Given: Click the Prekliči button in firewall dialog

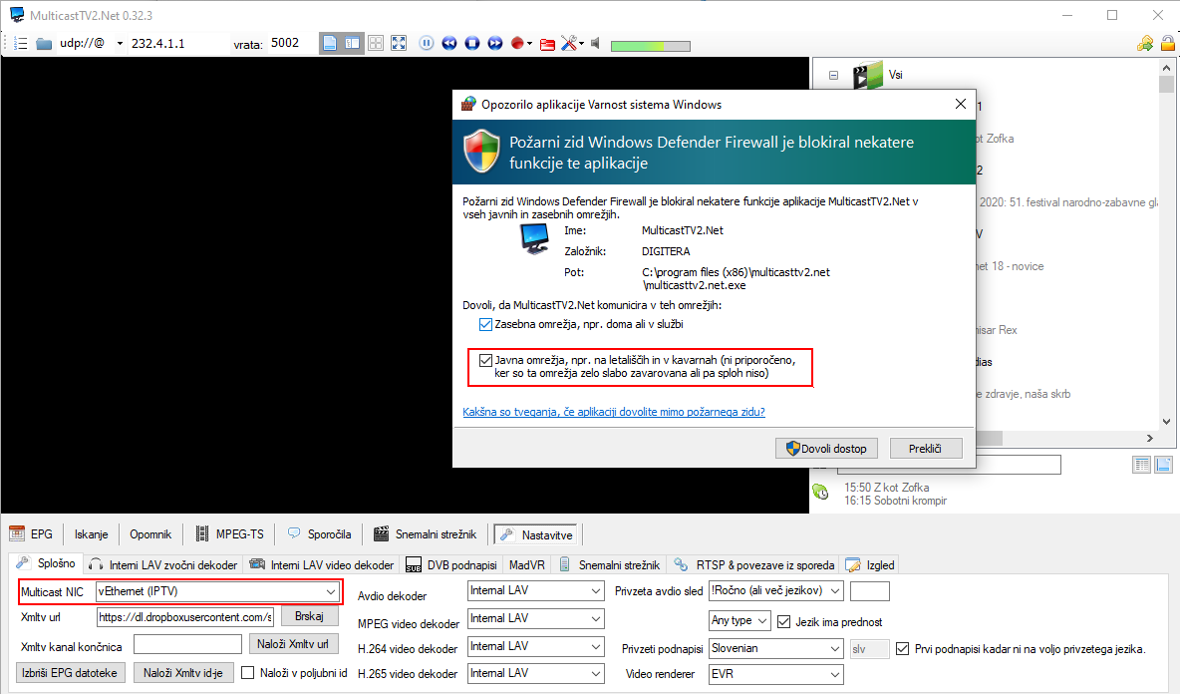Looking at the screenshot, I should (926, 449).
